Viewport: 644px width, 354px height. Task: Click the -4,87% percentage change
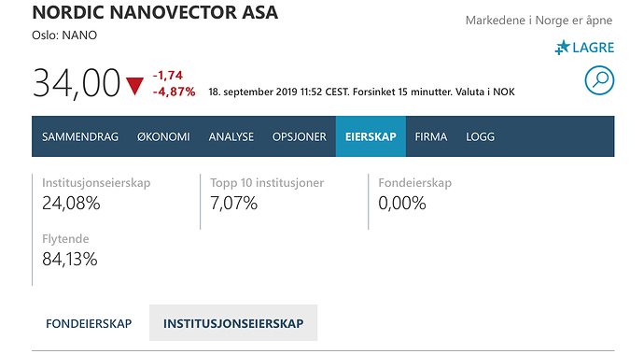click(175, 92)
